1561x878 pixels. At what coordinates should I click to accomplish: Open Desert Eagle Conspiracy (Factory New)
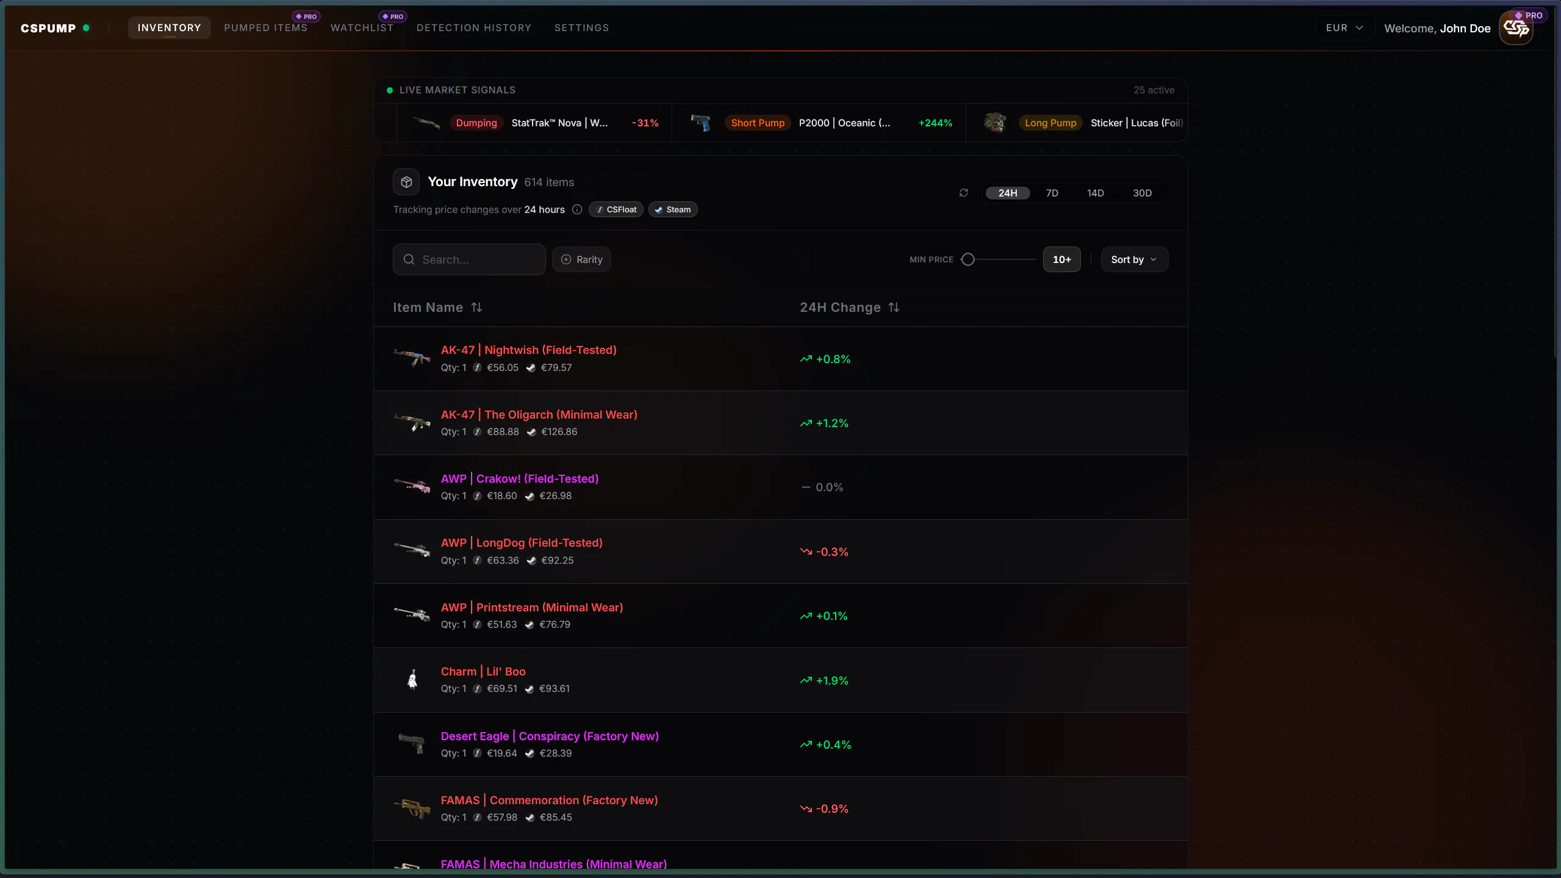[x=550, y=736]
